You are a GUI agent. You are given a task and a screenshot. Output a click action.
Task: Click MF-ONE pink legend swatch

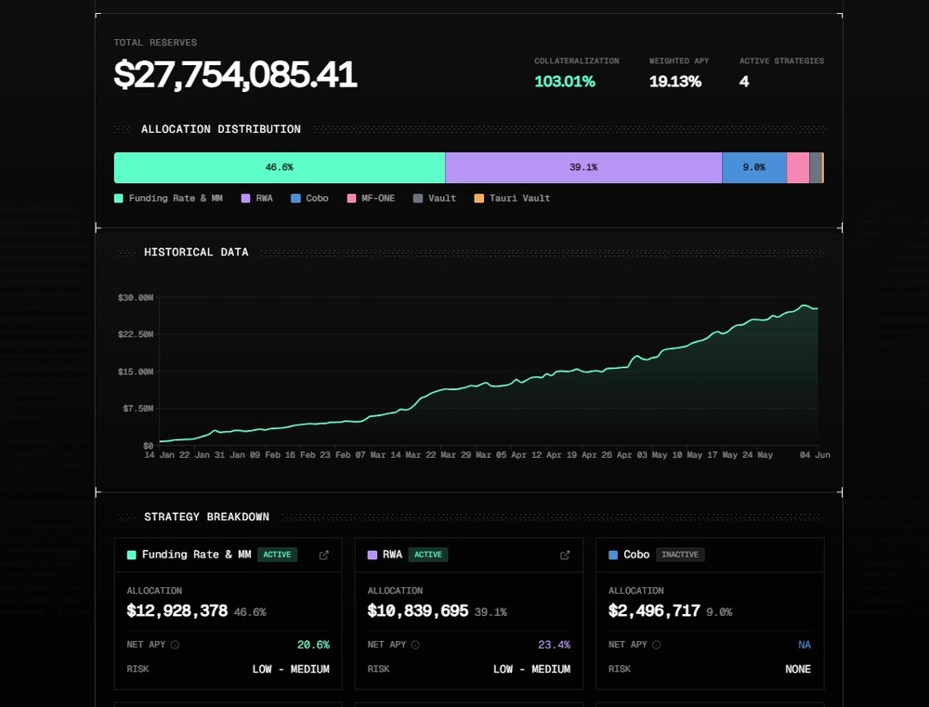click(351, 199)
